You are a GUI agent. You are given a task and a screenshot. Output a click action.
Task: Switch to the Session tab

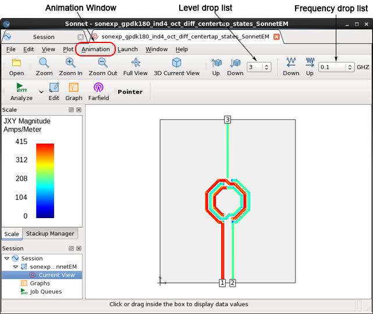pos(44,37)
